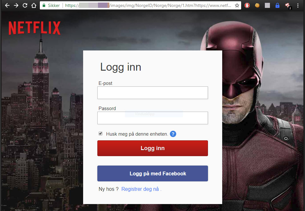Image resolution: width=305 pixels, height=211 pixels.
Task: Open the blue padlock extension
Action: pyautogui.click(x=278, y=5)
